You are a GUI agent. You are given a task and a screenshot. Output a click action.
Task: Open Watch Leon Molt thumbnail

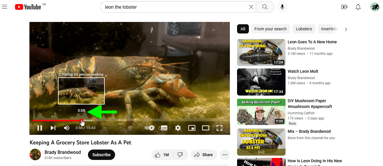(261, 82)
